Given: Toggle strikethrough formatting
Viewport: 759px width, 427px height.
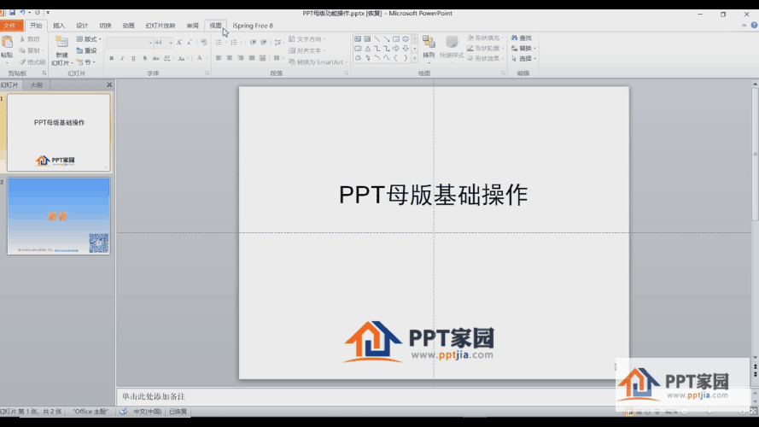Looking at the screenshot, I should point(155,58).
